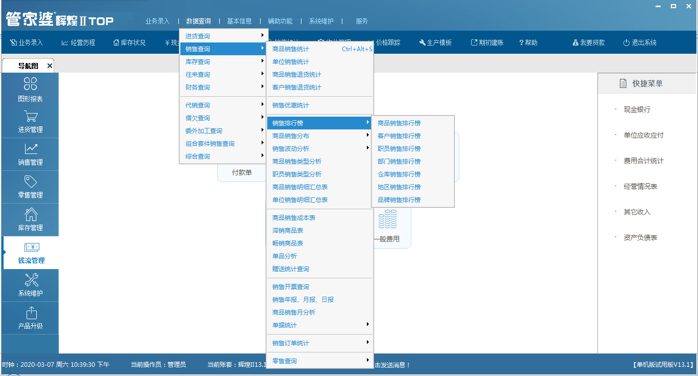
Task: Close the 导航图 tab
Action: (x=50, y=66)
